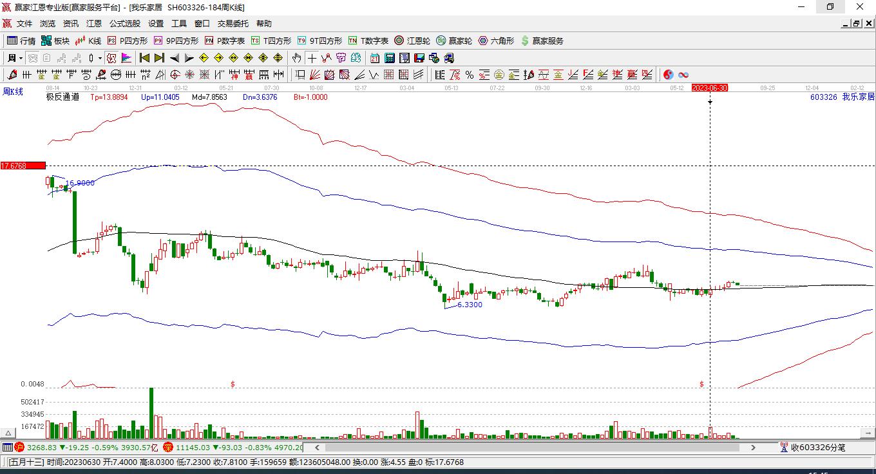Jump to the last bar of the chart
This screenshot has height=474, width=876.
(x=159, y=58)
